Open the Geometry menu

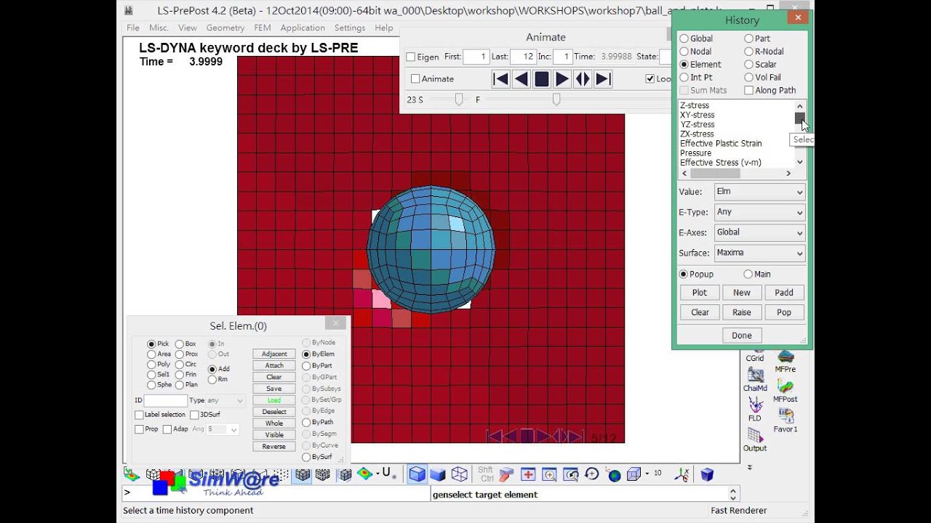click(225, 28)
